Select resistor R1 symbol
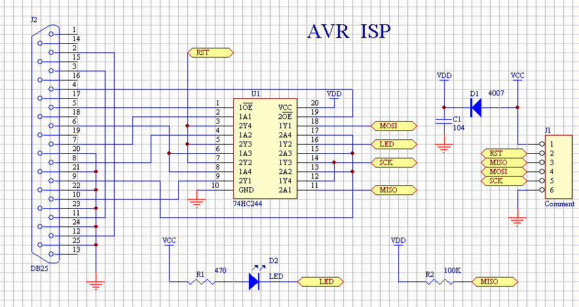This screenshot has width=579, height=307. 202,281
